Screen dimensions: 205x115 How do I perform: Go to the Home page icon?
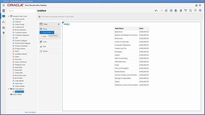pyautogui.click(x=196, y=5)
